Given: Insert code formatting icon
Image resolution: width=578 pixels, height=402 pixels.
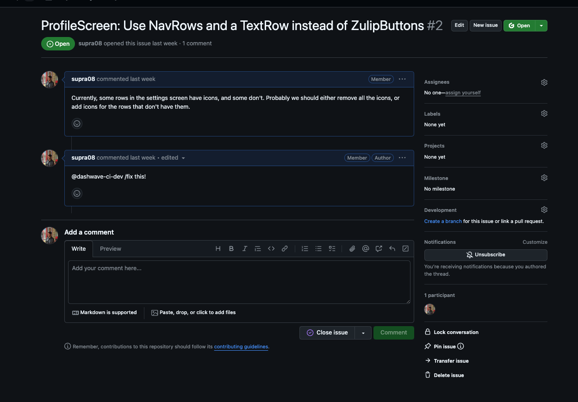Looking at the screenshot, I should 271,249.
